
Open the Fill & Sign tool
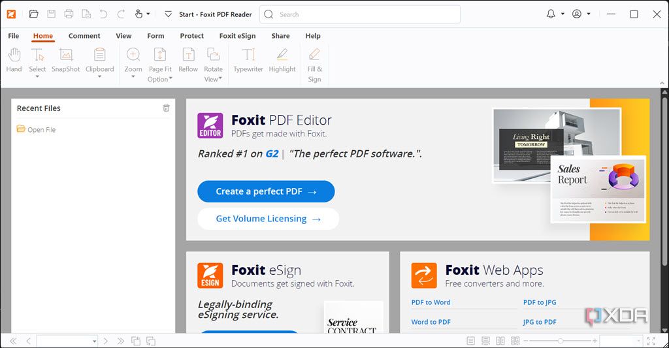pos(314,65)
